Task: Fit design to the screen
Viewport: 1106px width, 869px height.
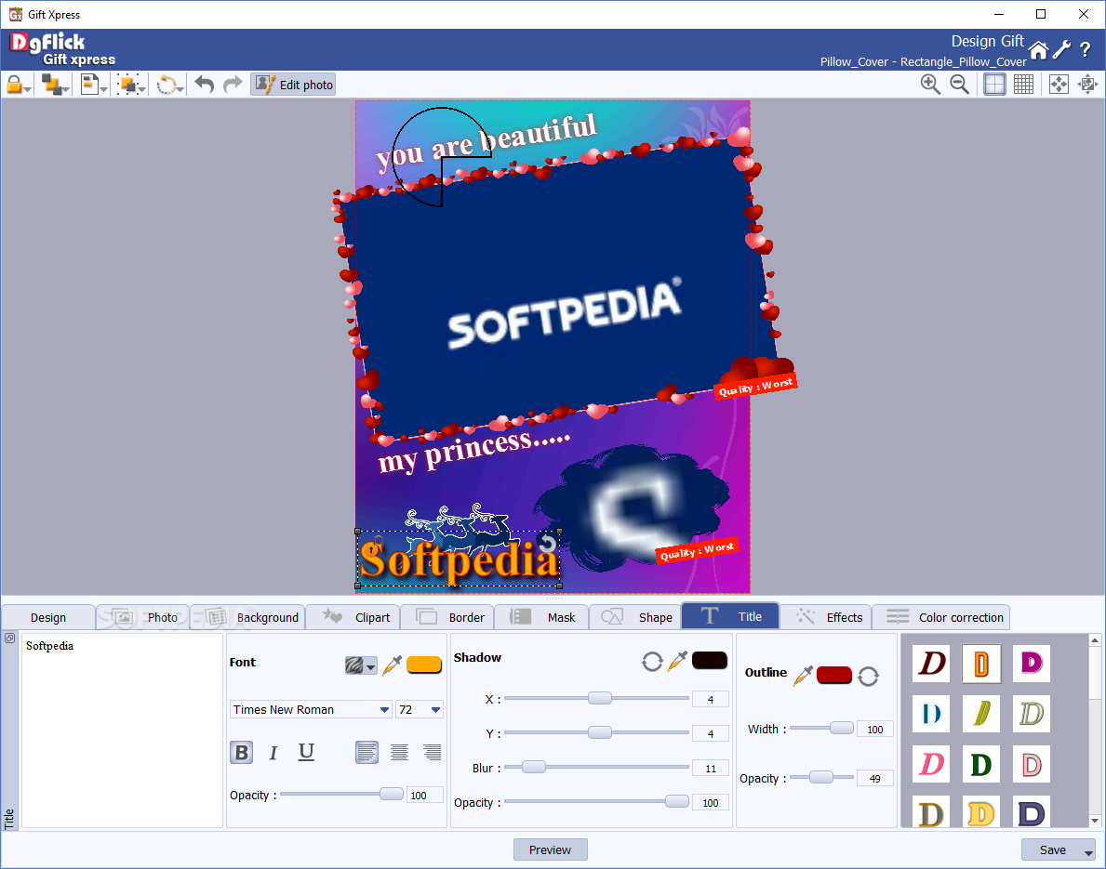Action: pos(1059,85)
